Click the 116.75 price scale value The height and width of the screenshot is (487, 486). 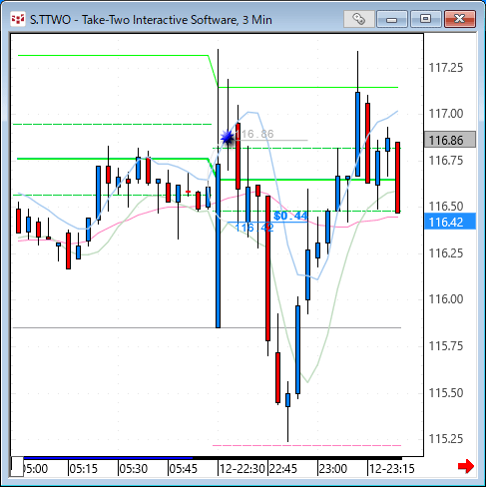tap(446, 161)
